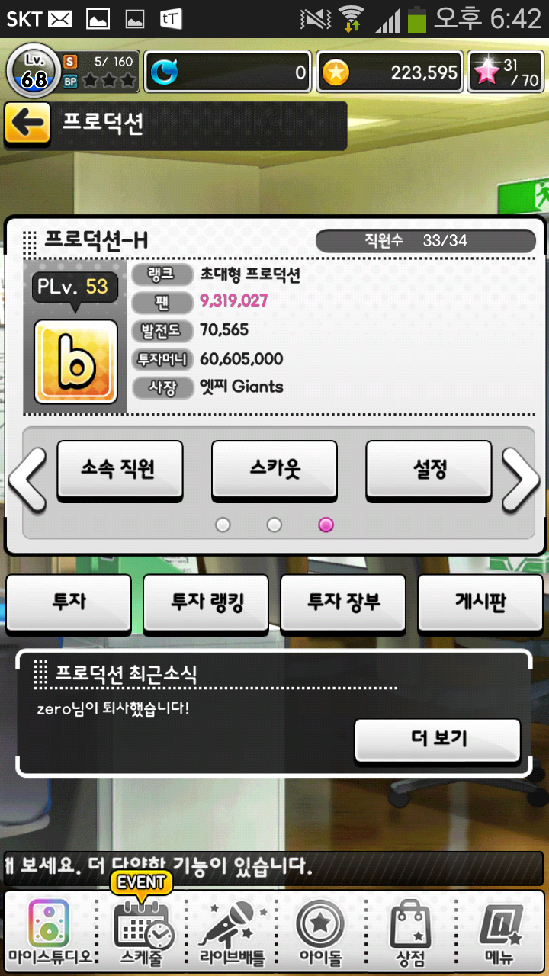Select the third pink page dot

click(x=326, y=525)
